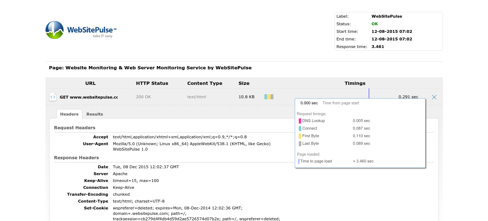The width and height of the screenshot is (488, 221).
Task: Click the 200 OK status cell
Action: (143, 97)
